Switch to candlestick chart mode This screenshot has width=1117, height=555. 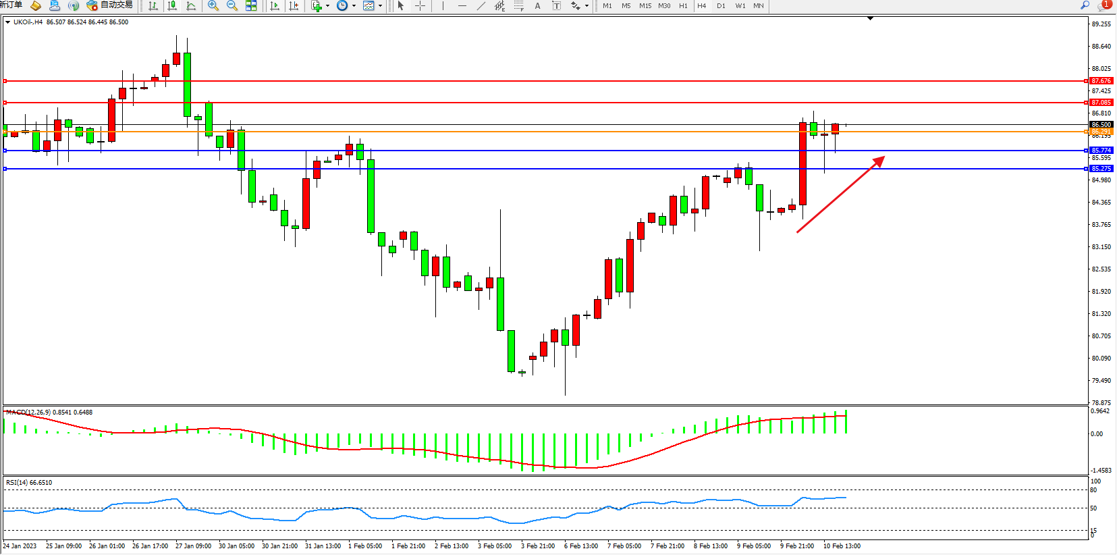coord(172,5)
